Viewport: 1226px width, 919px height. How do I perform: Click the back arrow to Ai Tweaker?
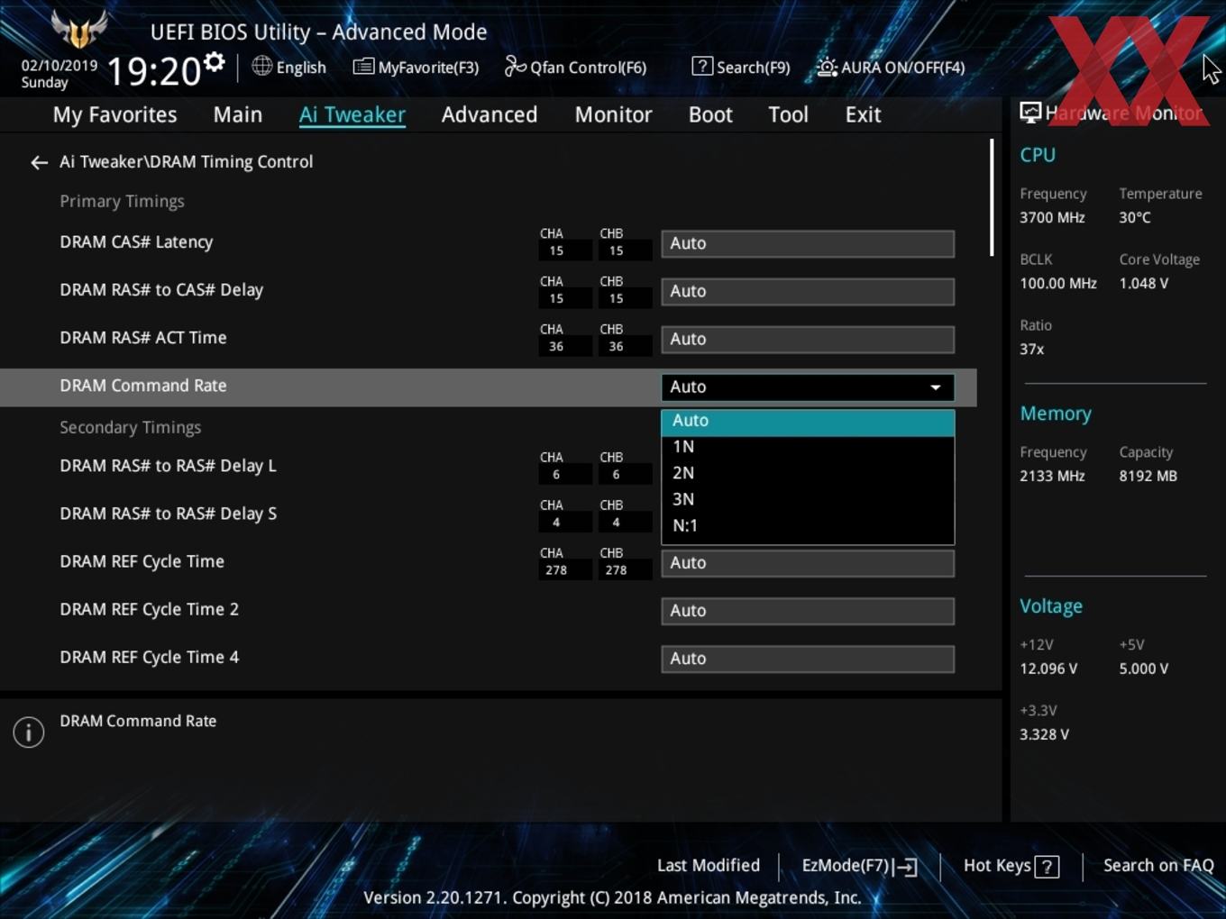(x=39, y=162)
